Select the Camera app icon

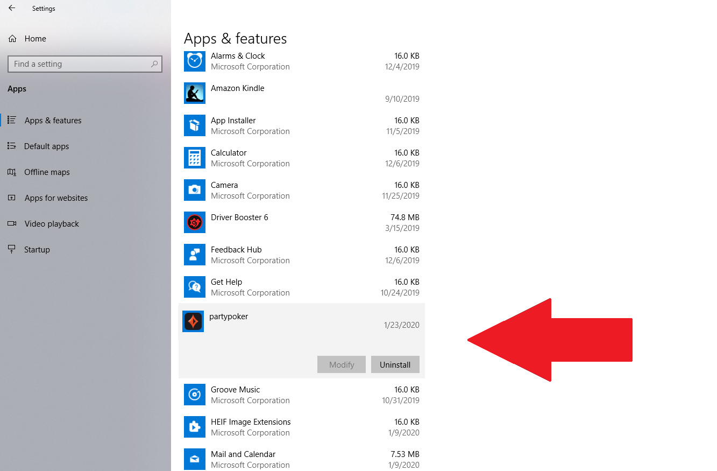(194, 190)
